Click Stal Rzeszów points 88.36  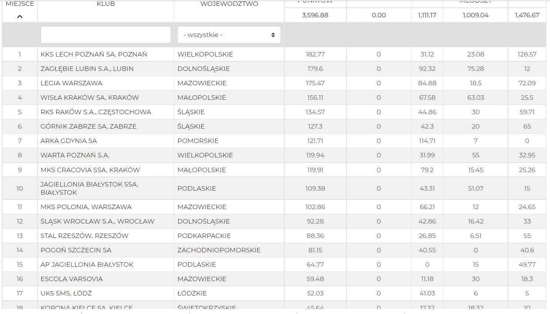[x=315, y=236]
